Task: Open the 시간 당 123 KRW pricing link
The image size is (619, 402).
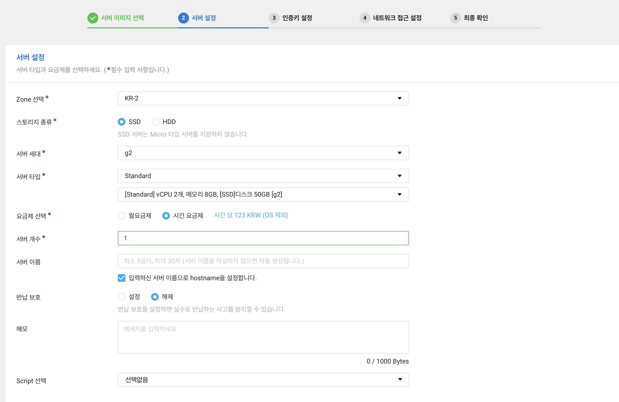Action: [x=251, y=215]
